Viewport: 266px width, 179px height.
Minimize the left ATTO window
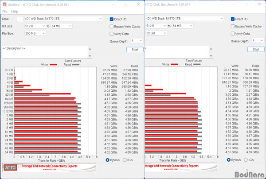click(113, 4)
